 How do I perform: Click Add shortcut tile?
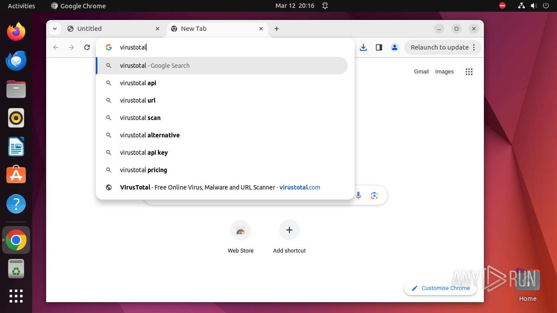(289, 237)
